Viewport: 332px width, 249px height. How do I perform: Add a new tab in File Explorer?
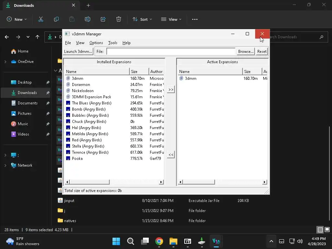[x=88, y=6]
